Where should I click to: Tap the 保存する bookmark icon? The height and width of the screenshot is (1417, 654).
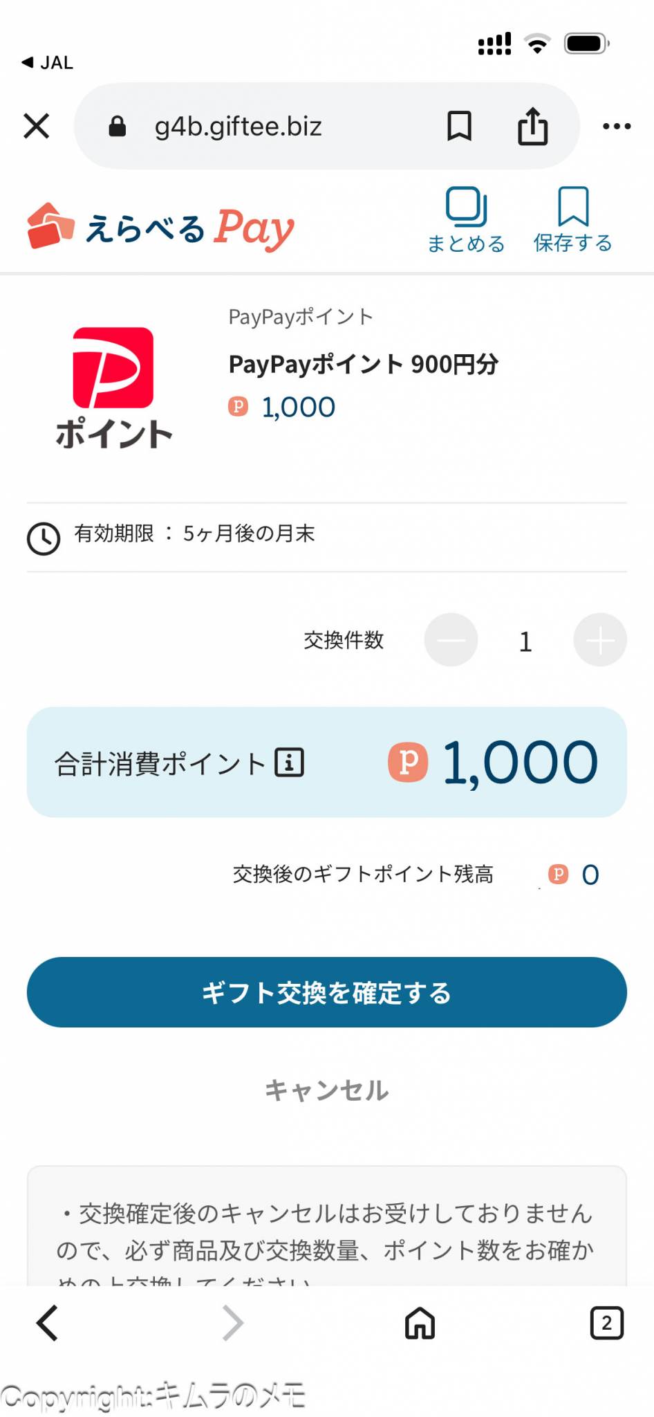coord(572,219)
